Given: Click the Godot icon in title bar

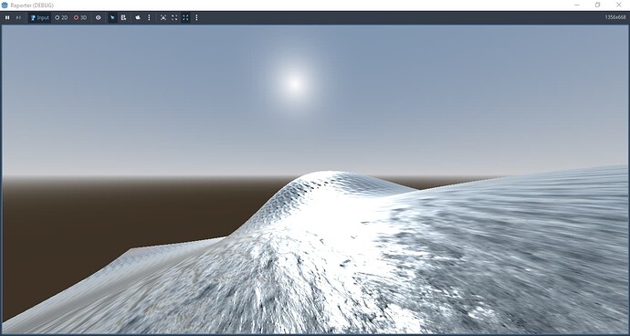Looking at the screenshot, I should click(5, 5).
